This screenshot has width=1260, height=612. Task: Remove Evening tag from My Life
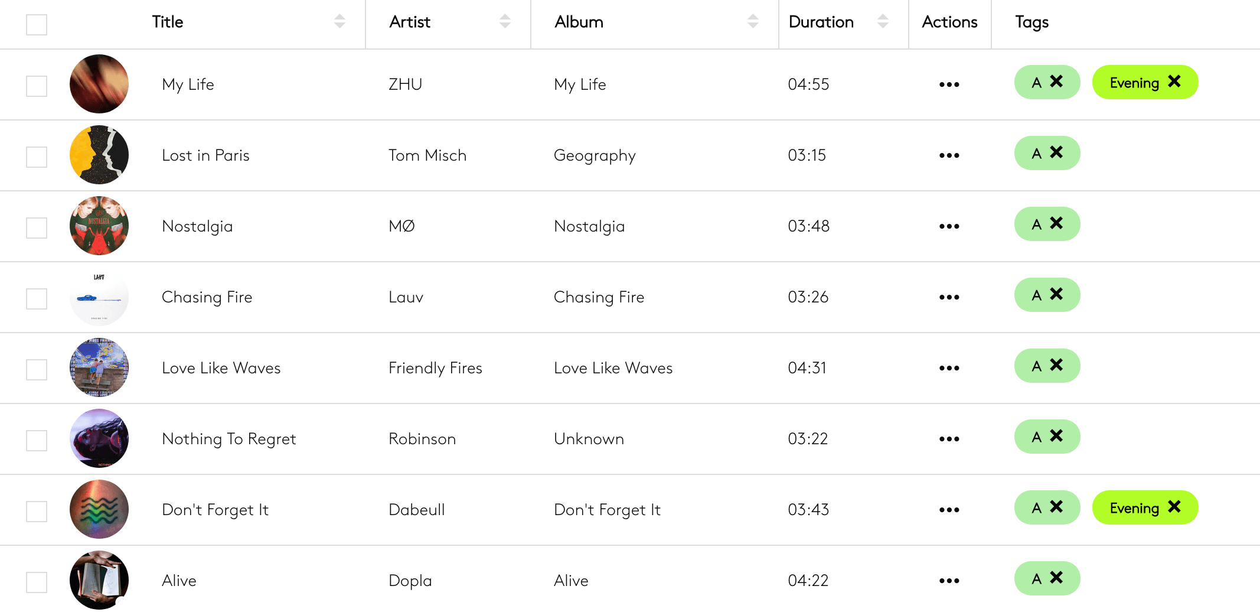(1174, 82)
